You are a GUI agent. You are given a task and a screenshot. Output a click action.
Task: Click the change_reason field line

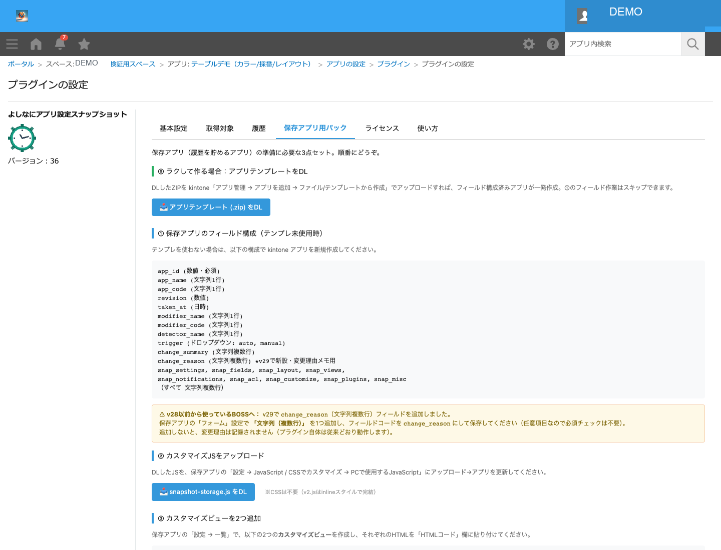[x=246, y=361]
